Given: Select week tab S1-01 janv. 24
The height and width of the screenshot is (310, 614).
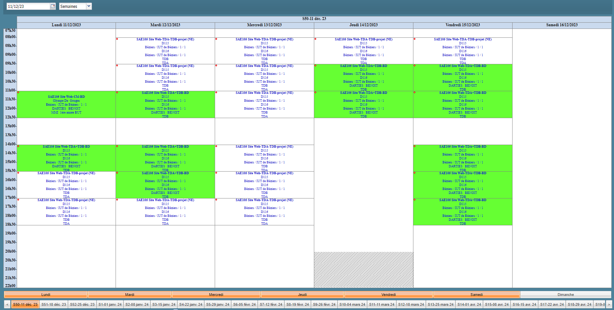Looking at the screenshot, I should click(x=110, y=304).
